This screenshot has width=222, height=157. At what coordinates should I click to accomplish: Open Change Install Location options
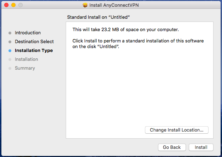pos(176,130)
